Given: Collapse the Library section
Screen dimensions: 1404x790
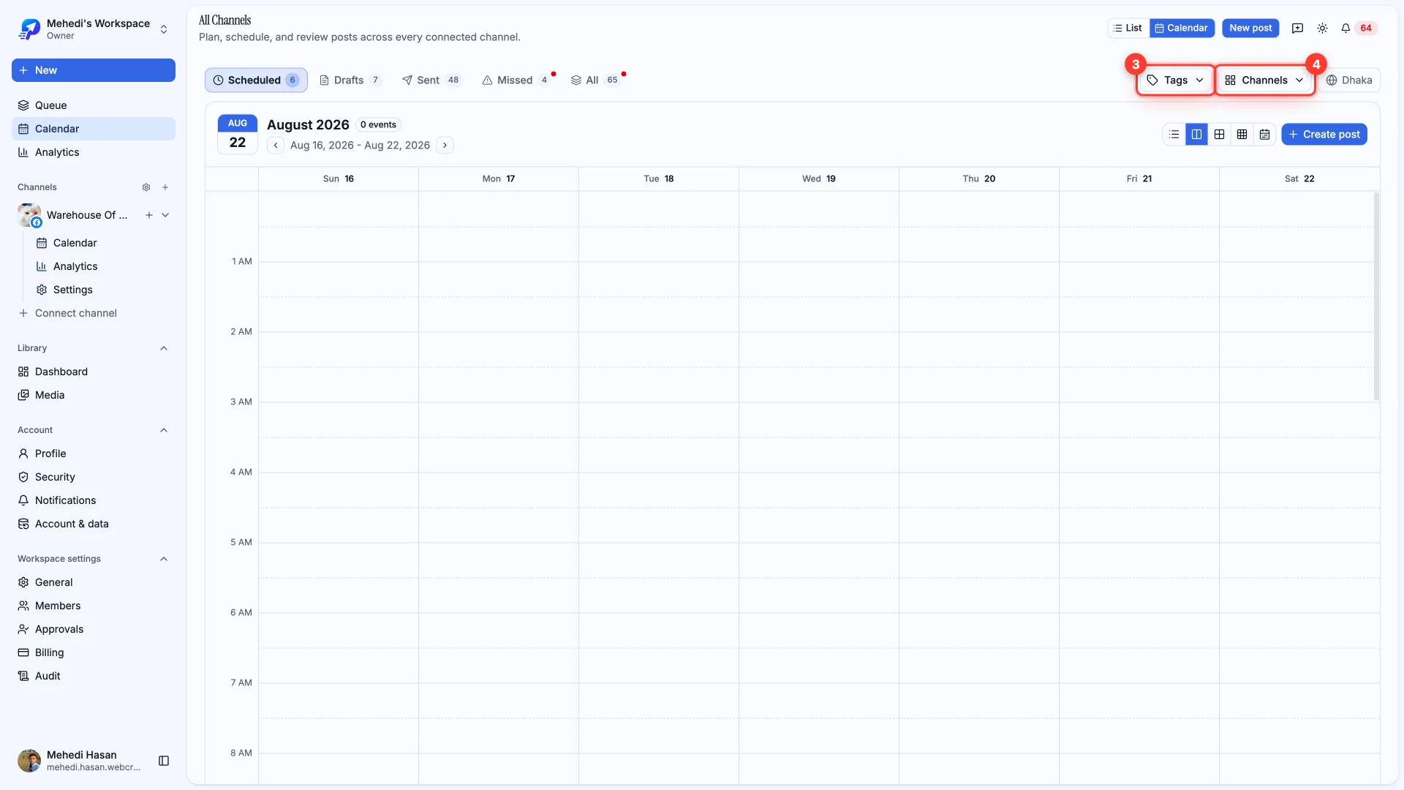Looking at the screenshot, I should point(164,348).
